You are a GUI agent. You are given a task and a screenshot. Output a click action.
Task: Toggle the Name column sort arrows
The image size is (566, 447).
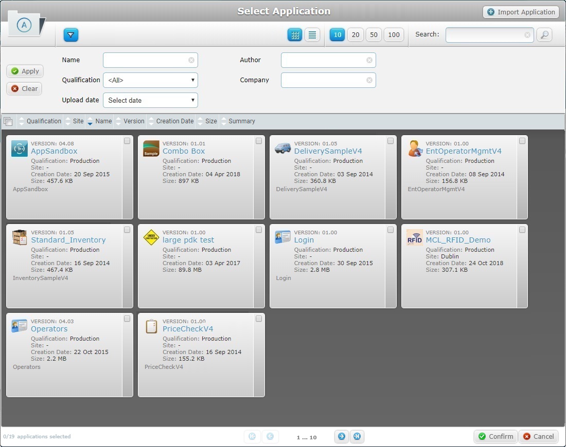click(x=92, y=121)
